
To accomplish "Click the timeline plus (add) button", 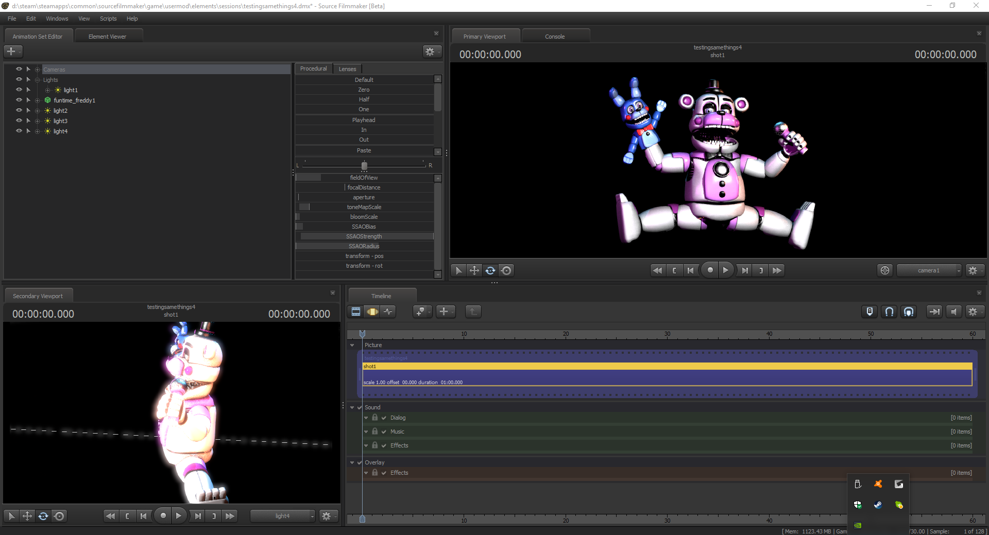I will click(x=445, y=312).
